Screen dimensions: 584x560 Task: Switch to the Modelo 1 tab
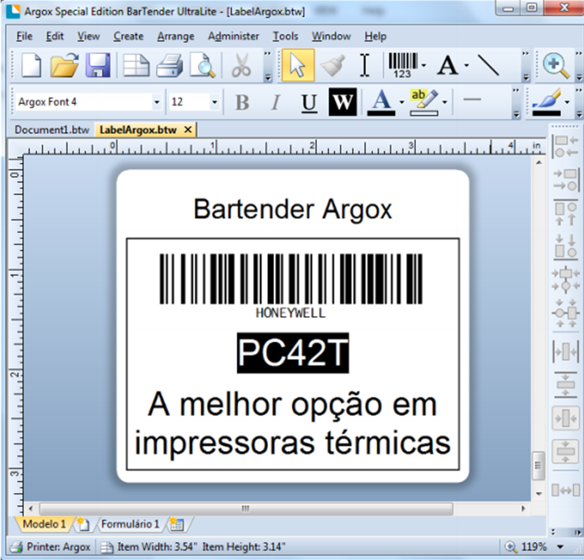point(44,524)
